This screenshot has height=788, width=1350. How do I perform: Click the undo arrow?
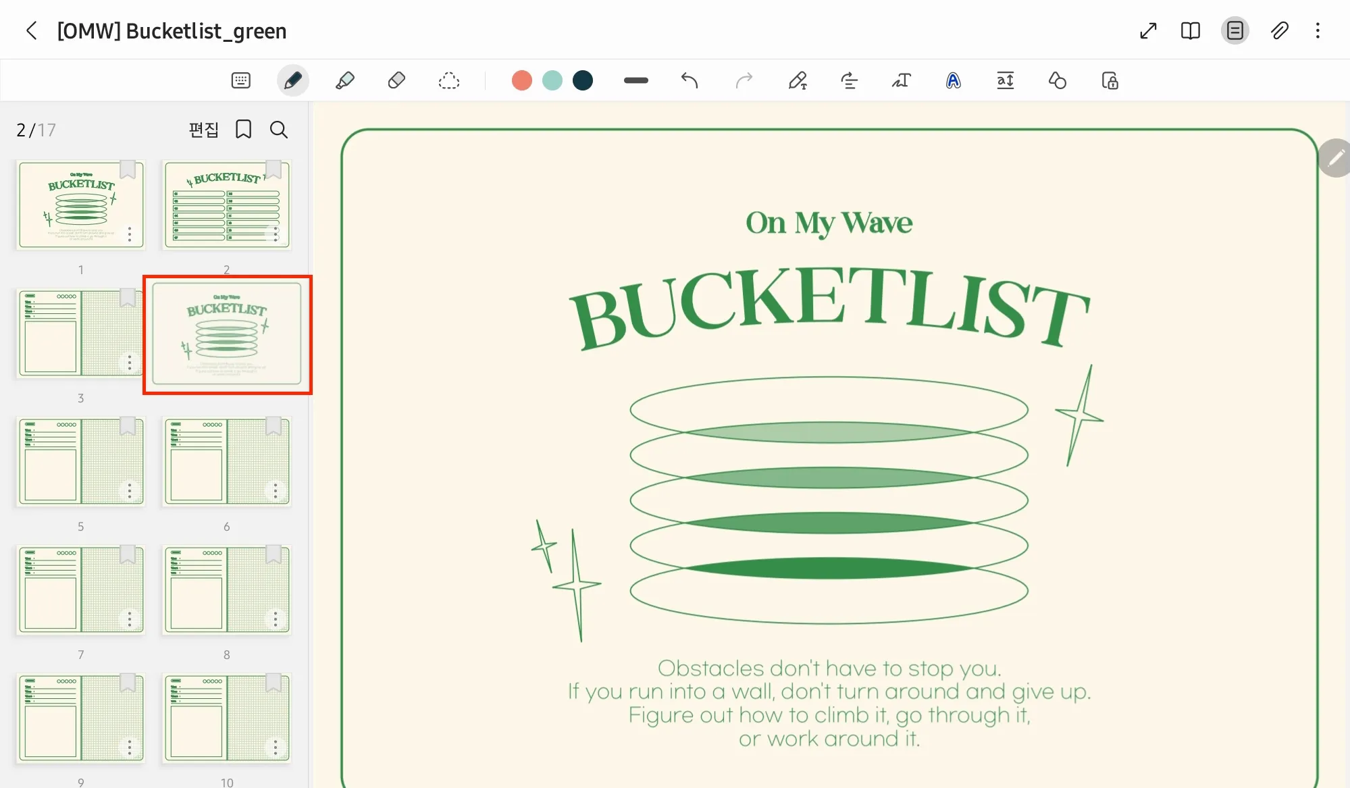coord(689,81)
